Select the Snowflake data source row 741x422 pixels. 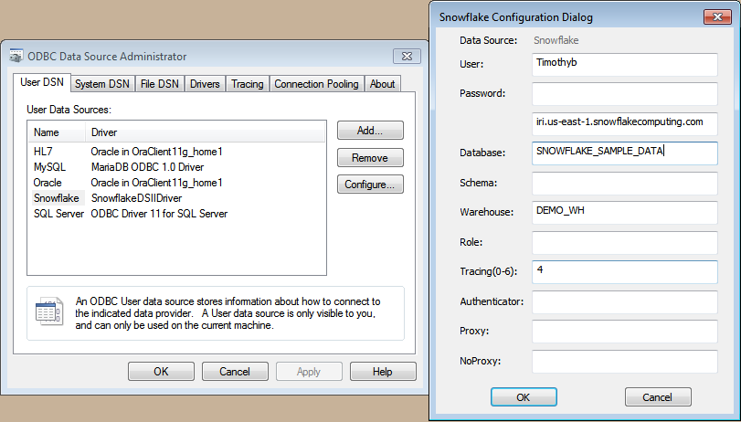click(176, 198)
